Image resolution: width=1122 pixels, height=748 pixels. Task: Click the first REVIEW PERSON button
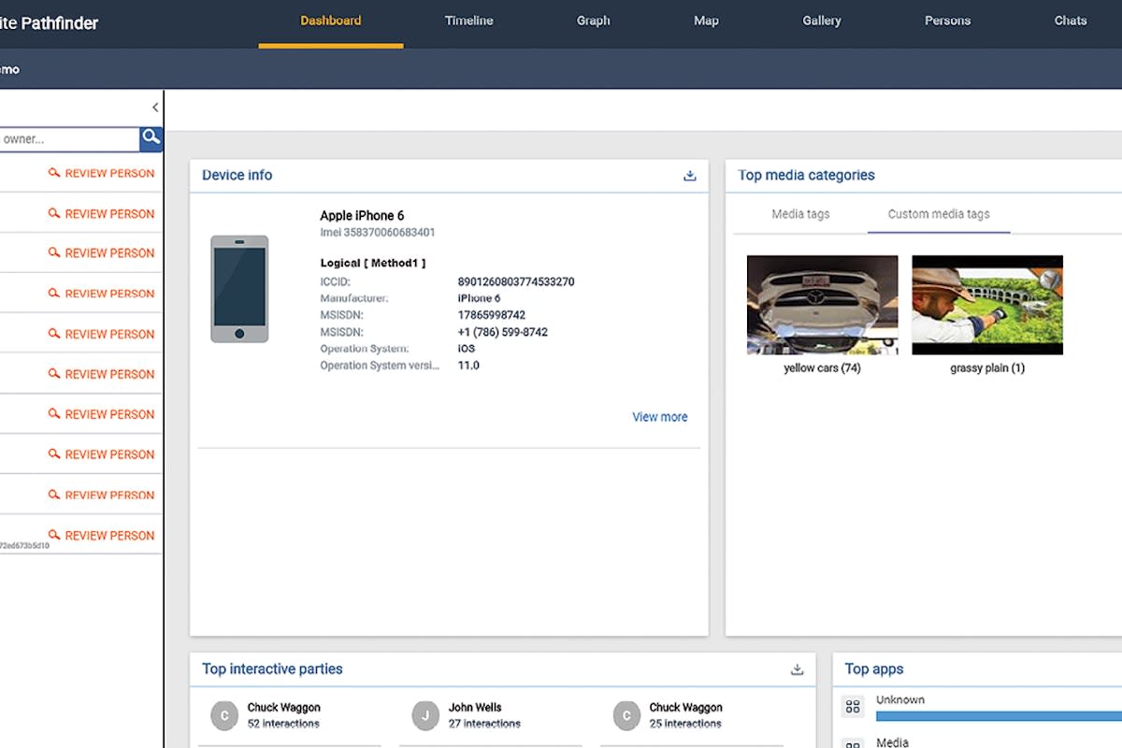click(101, 173)
